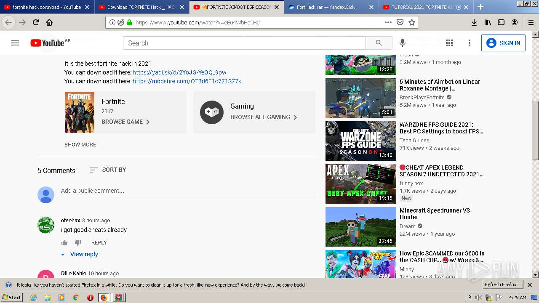
Task: Click the site information icon in address bar
Action: 112,22
